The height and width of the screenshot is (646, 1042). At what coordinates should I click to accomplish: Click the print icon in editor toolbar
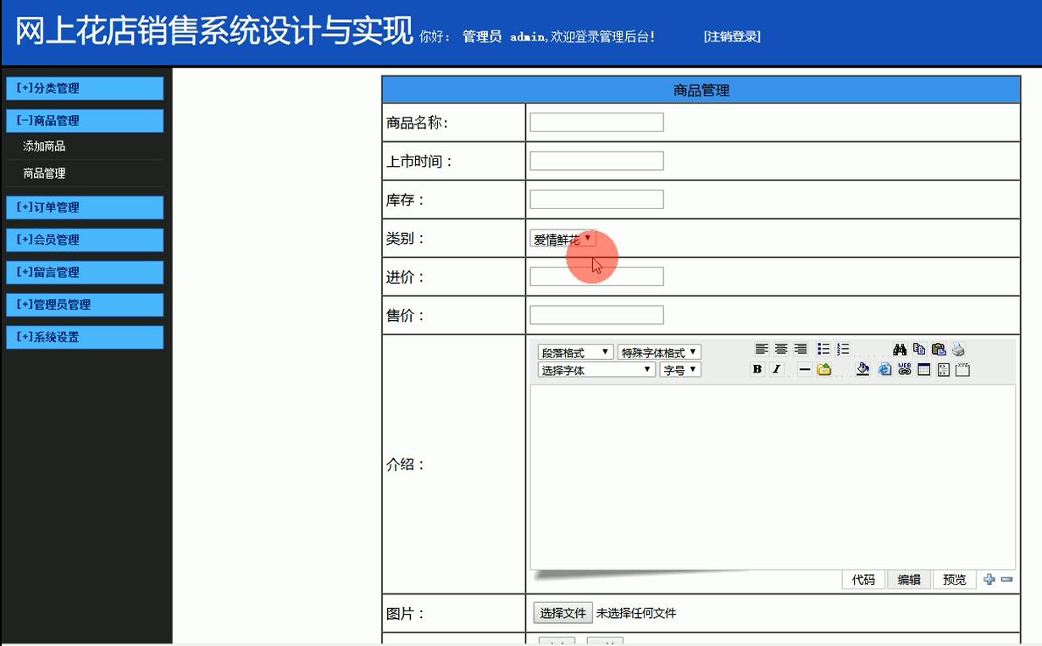tap(958, 349)
